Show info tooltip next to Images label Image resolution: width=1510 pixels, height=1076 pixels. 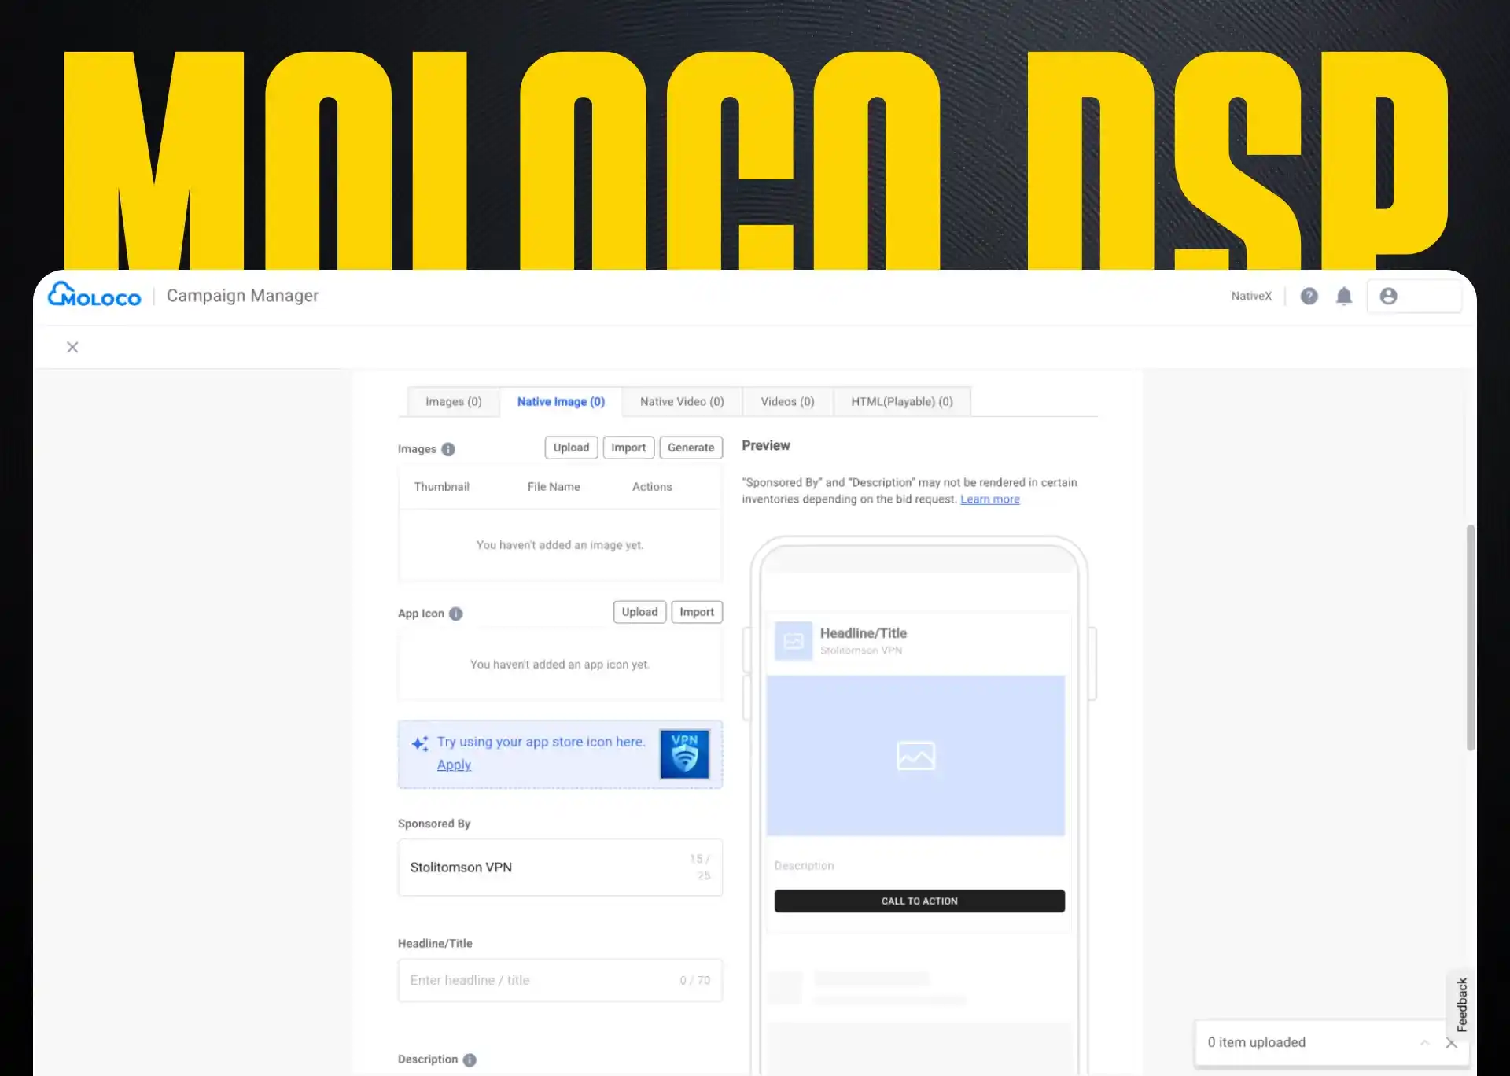click(x=448, y=449)
